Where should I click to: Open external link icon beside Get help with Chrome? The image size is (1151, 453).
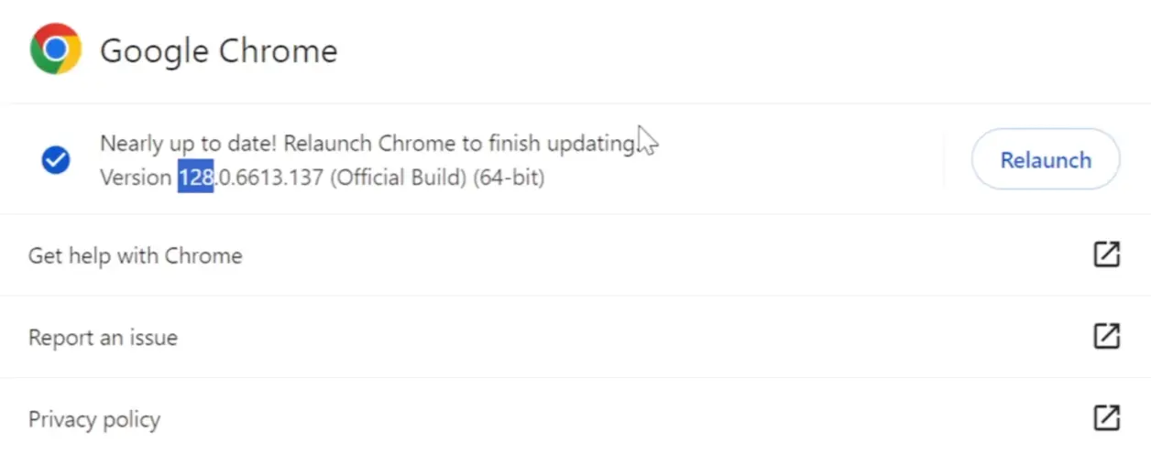pyautogui.click(x=1107, y=254)
